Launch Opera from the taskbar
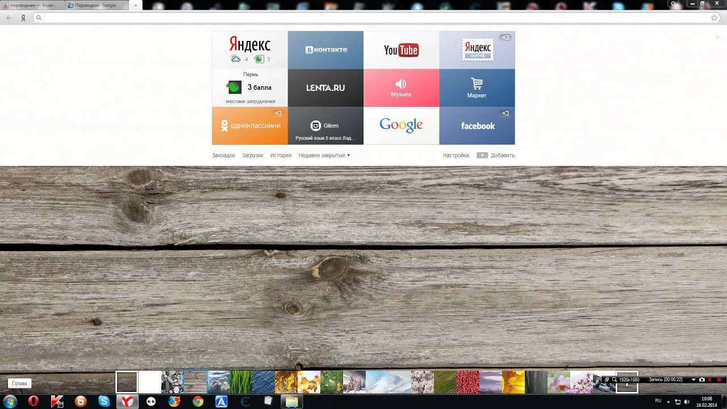Viewport: 727px width, 409px height. point(34,401)
